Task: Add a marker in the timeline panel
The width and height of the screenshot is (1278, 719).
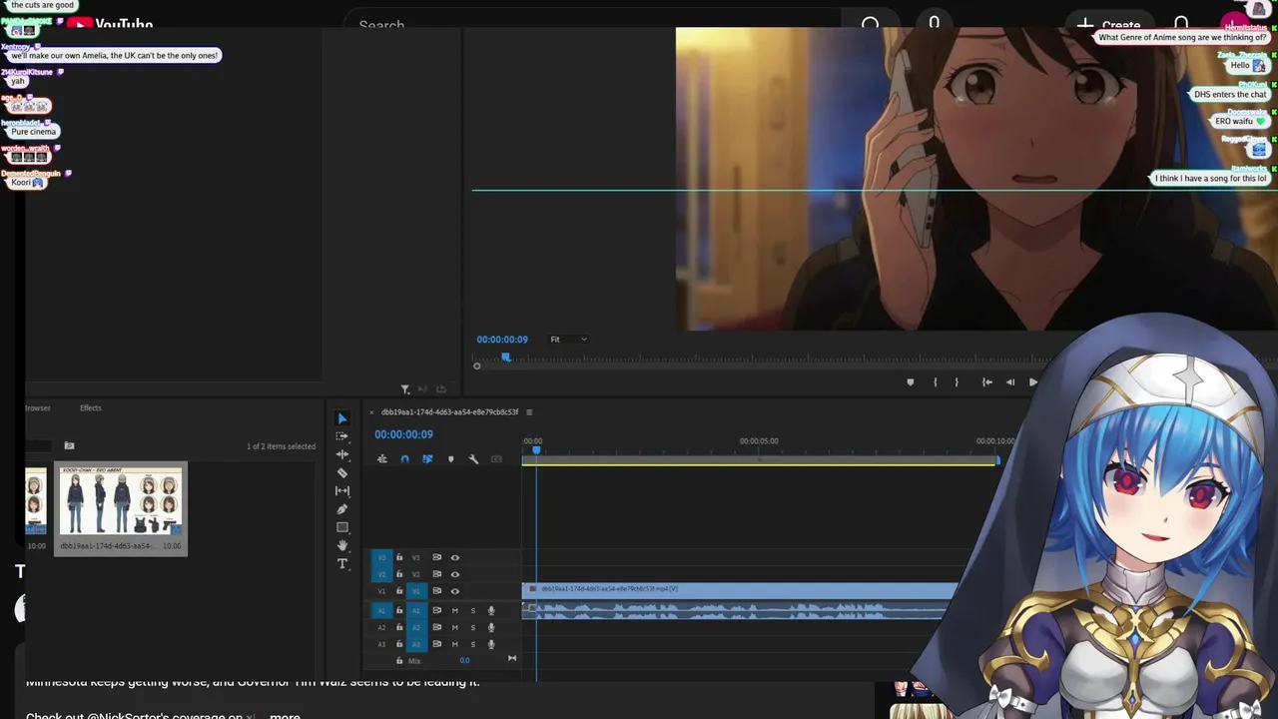Action: point(450,459)
